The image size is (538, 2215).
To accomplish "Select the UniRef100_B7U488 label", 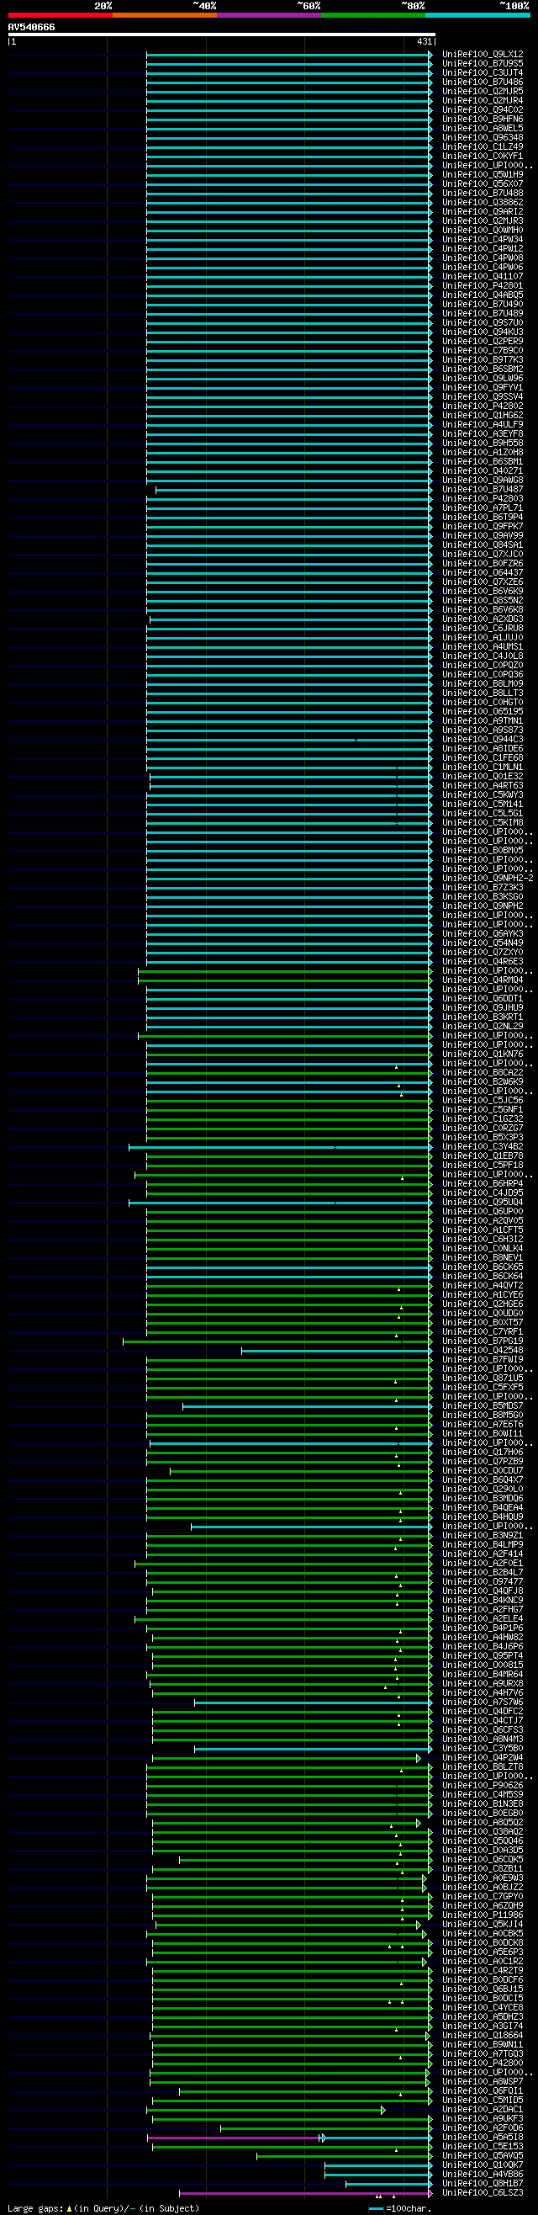I will [x=483, y=194].
